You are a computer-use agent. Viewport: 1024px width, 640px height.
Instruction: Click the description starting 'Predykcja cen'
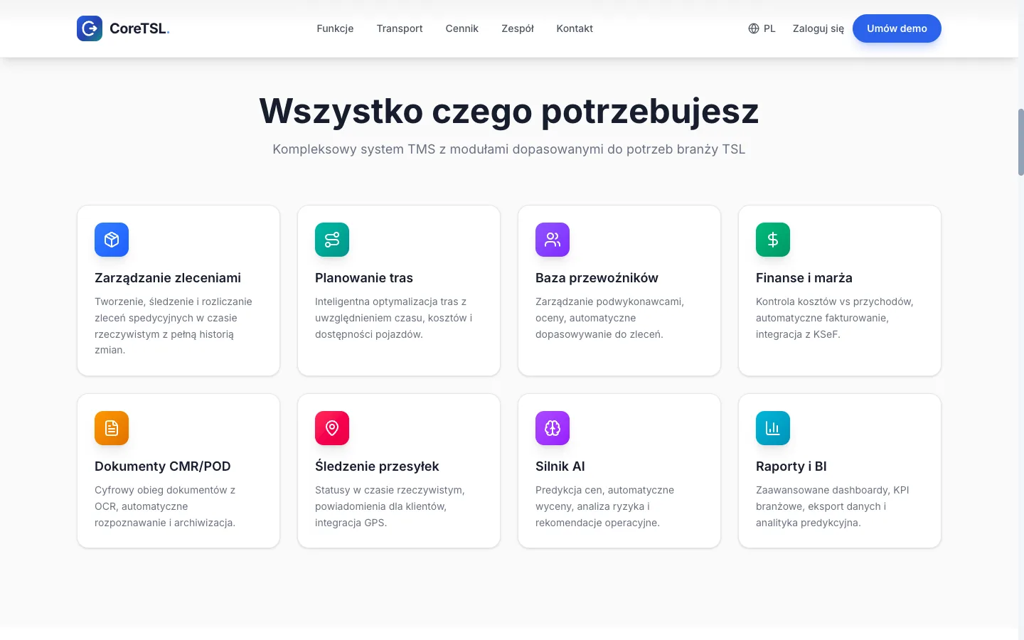pos(604,506)
